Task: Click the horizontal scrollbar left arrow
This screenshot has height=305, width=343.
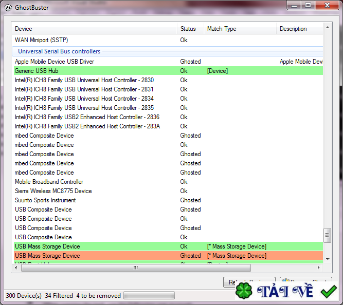Action: [x=16, y=268]
